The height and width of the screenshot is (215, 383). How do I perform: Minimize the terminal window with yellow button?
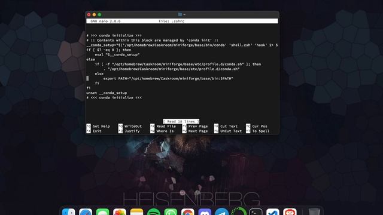(95, 14)
